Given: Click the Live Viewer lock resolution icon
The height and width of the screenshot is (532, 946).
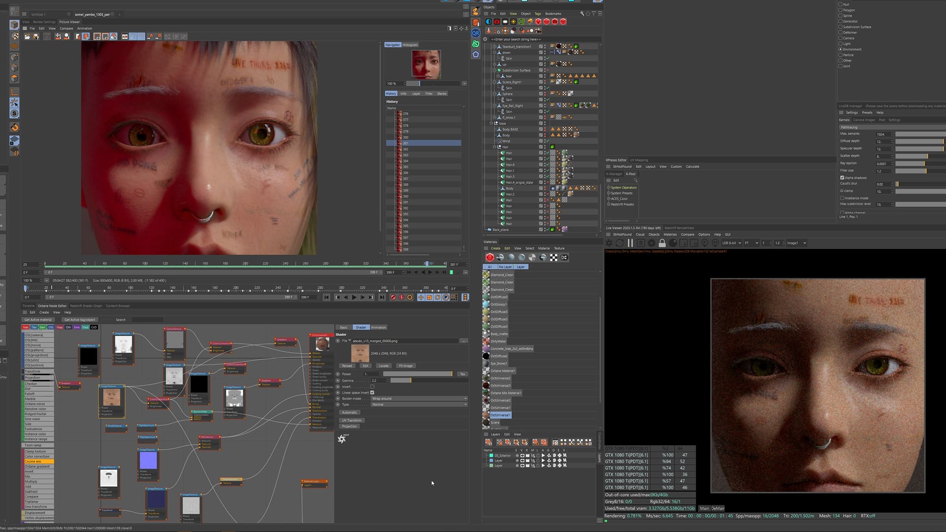Looking at the screenshot, I should click(x=662, y=243).
